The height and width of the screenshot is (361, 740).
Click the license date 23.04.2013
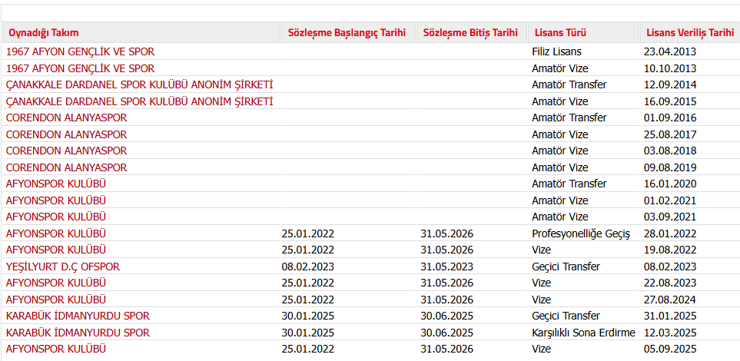670,52
